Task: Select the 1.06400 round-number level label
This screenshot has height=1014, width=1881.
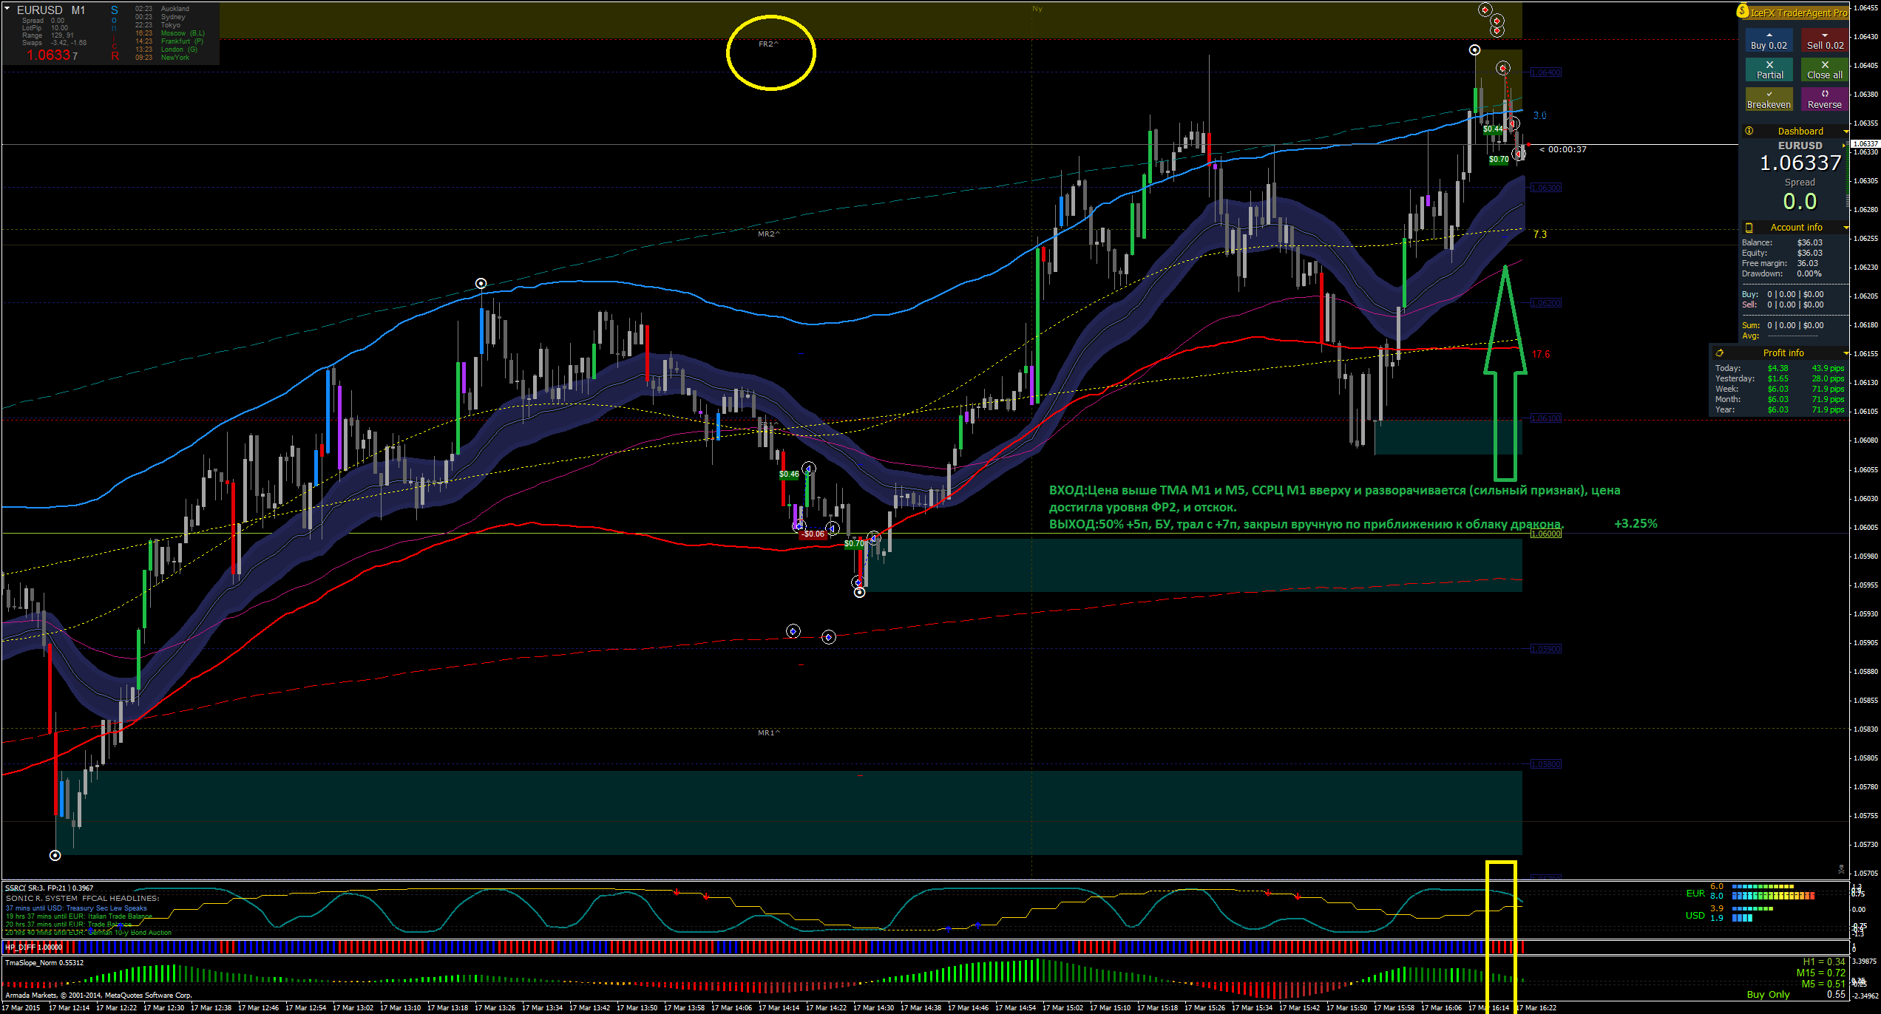Action: pyautogui.click(x=1545, y=72)
